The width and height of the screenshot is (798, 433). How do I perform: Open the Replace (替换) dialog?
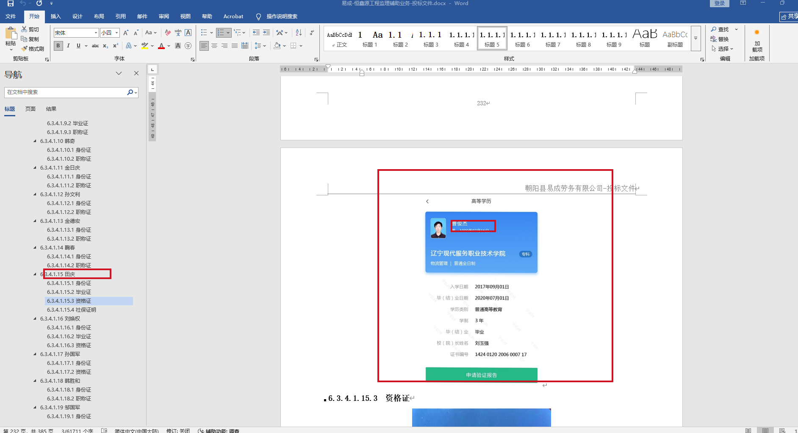point(720,39)
